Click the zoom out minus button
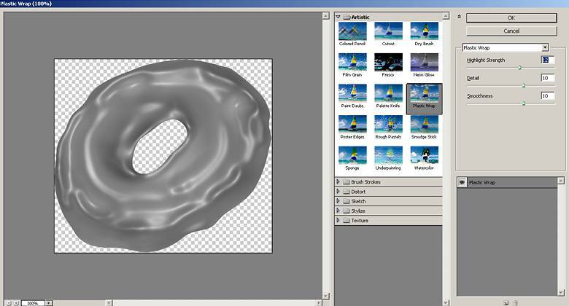 click(9, 303)
